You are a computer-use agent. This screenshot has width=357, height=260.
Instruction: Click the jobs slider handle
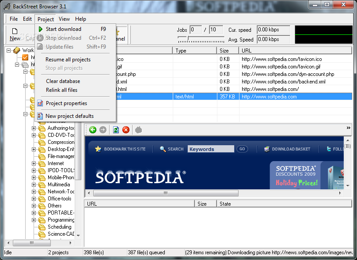point(188,38)
